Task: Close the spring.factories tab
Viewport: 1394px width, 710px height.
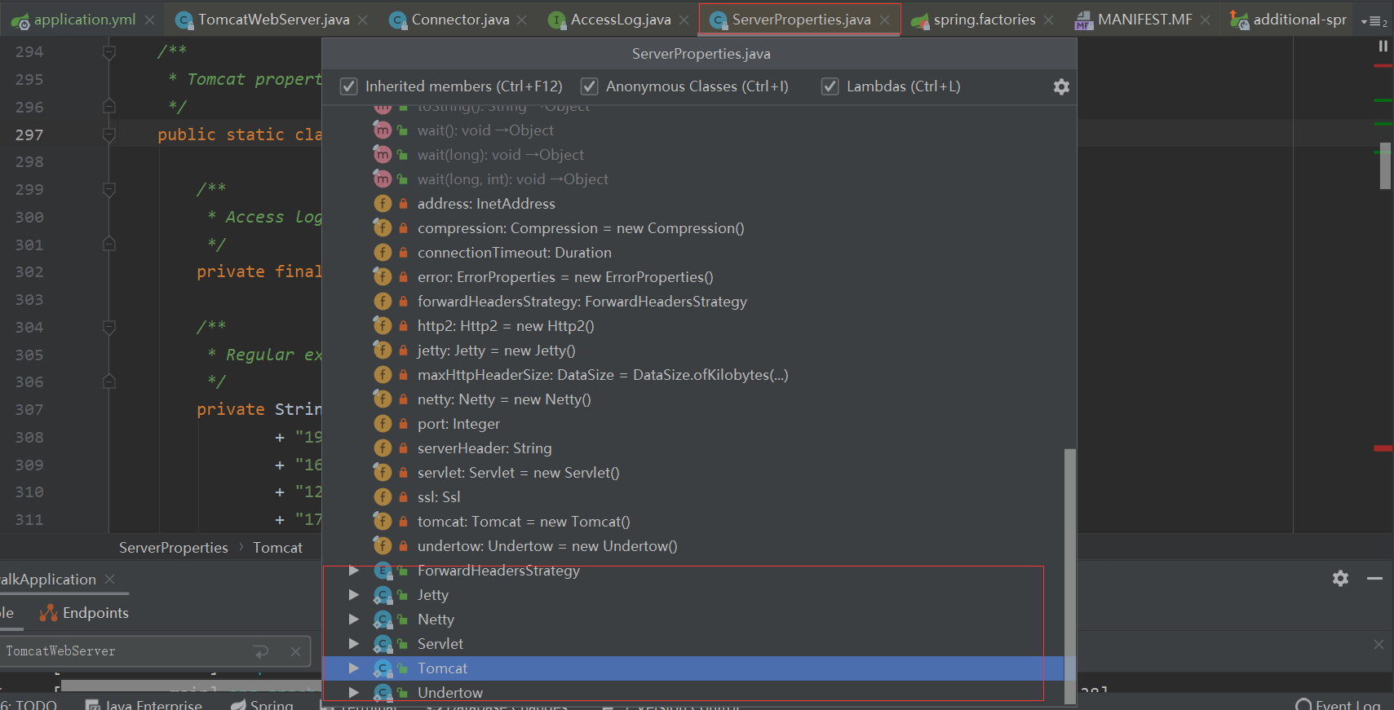Action: 1049,20
